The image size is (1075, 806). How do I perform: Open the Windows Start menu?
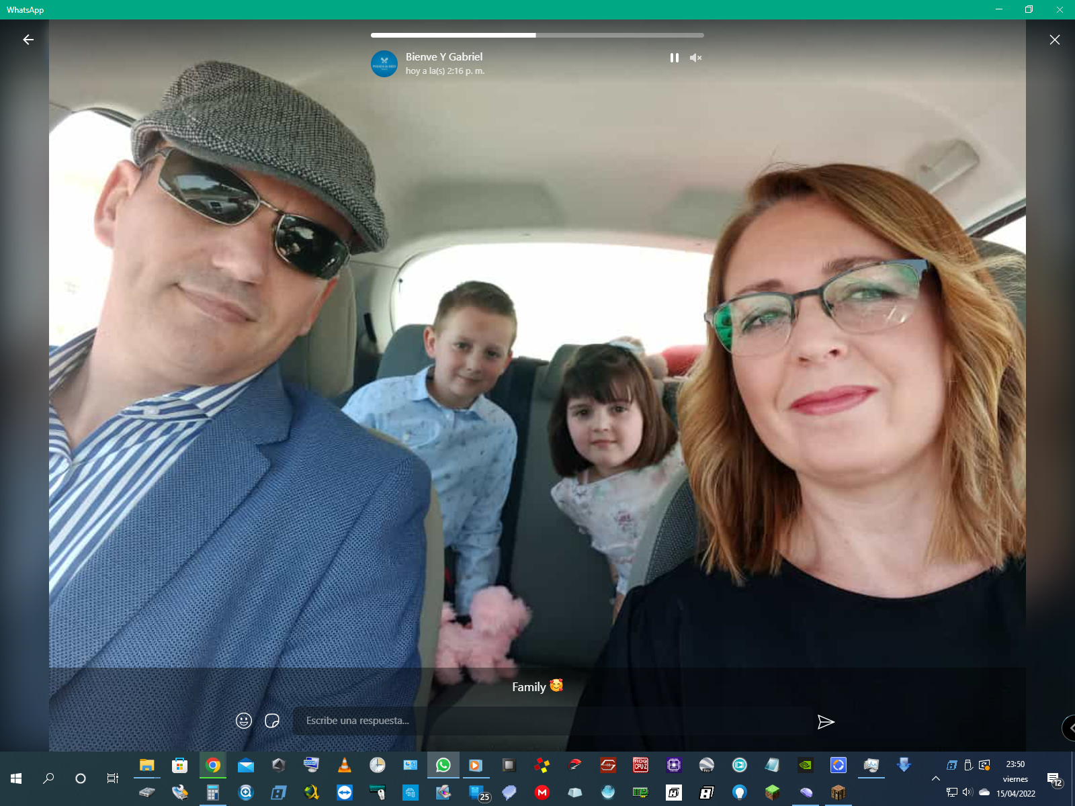tap(16, 778)
